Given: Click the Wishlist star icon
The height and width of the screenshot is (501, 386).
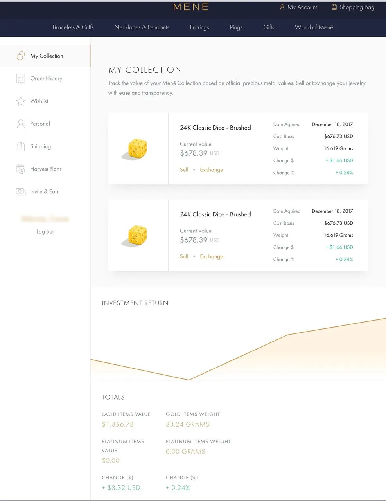Looking at the screenshot, I should 21,101.
